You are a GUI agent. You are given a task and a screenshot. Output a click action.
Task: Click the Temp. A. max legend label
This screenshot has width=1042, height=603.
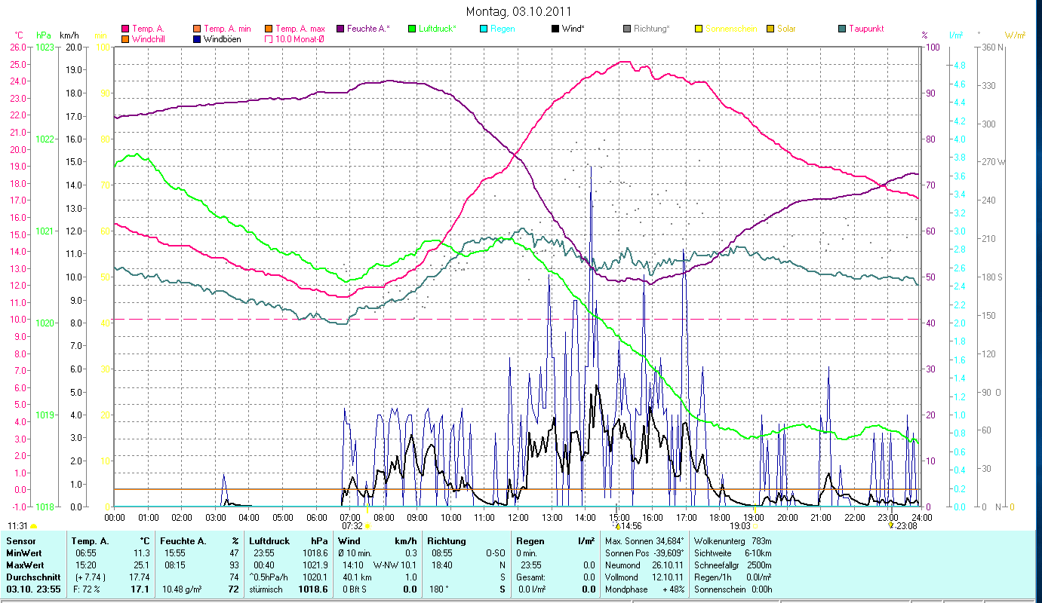click(300, 29)
